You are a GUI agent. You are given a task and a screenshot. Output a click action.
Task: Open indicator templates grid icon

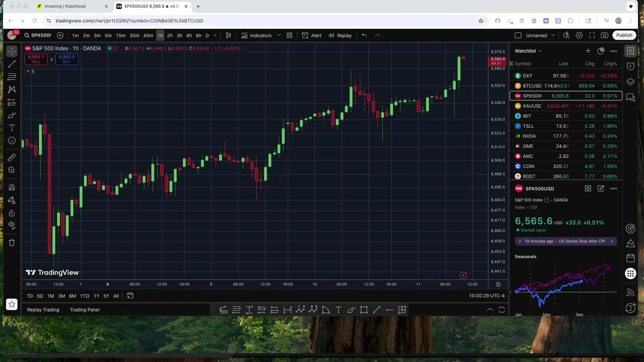(x=289, y=35)
